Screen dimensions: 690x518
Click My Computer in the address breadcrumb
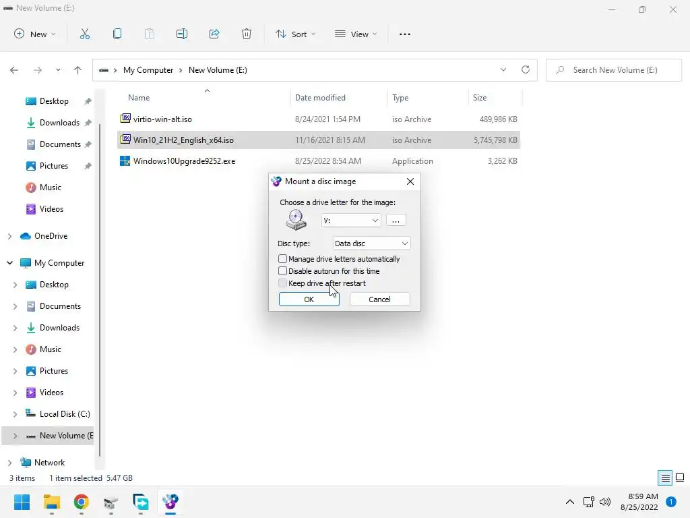148,70
